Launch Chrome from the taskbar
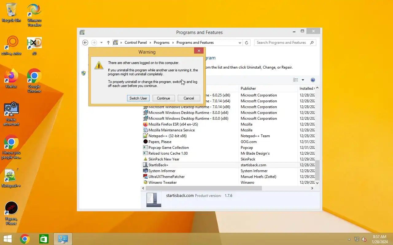393x245 pixels. pyautogui.click(x=25, y=239)
